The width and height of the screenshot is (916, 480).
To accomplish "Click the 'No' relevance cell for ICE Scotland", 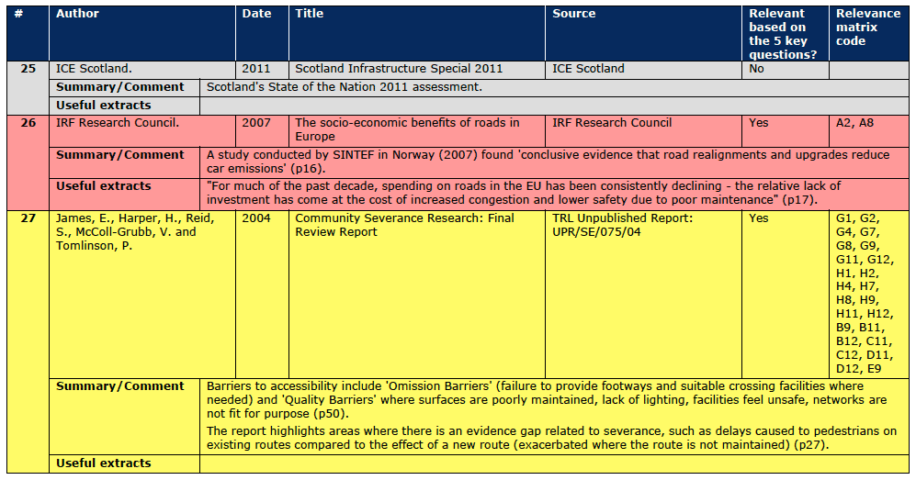I will [x=756, y=69].
